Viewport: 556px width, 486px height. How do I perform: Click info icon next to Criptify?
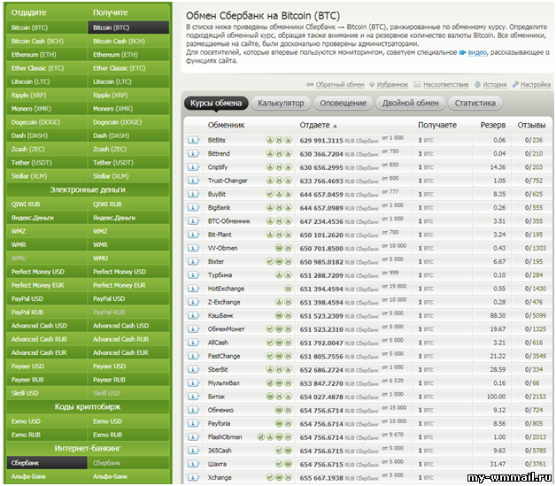point(193,167)
